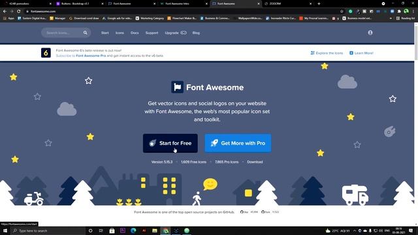The width and height of the screenshot is (418, 235).
Task: Click the GitHub Star count button
Action: click(x=249, y=212)
